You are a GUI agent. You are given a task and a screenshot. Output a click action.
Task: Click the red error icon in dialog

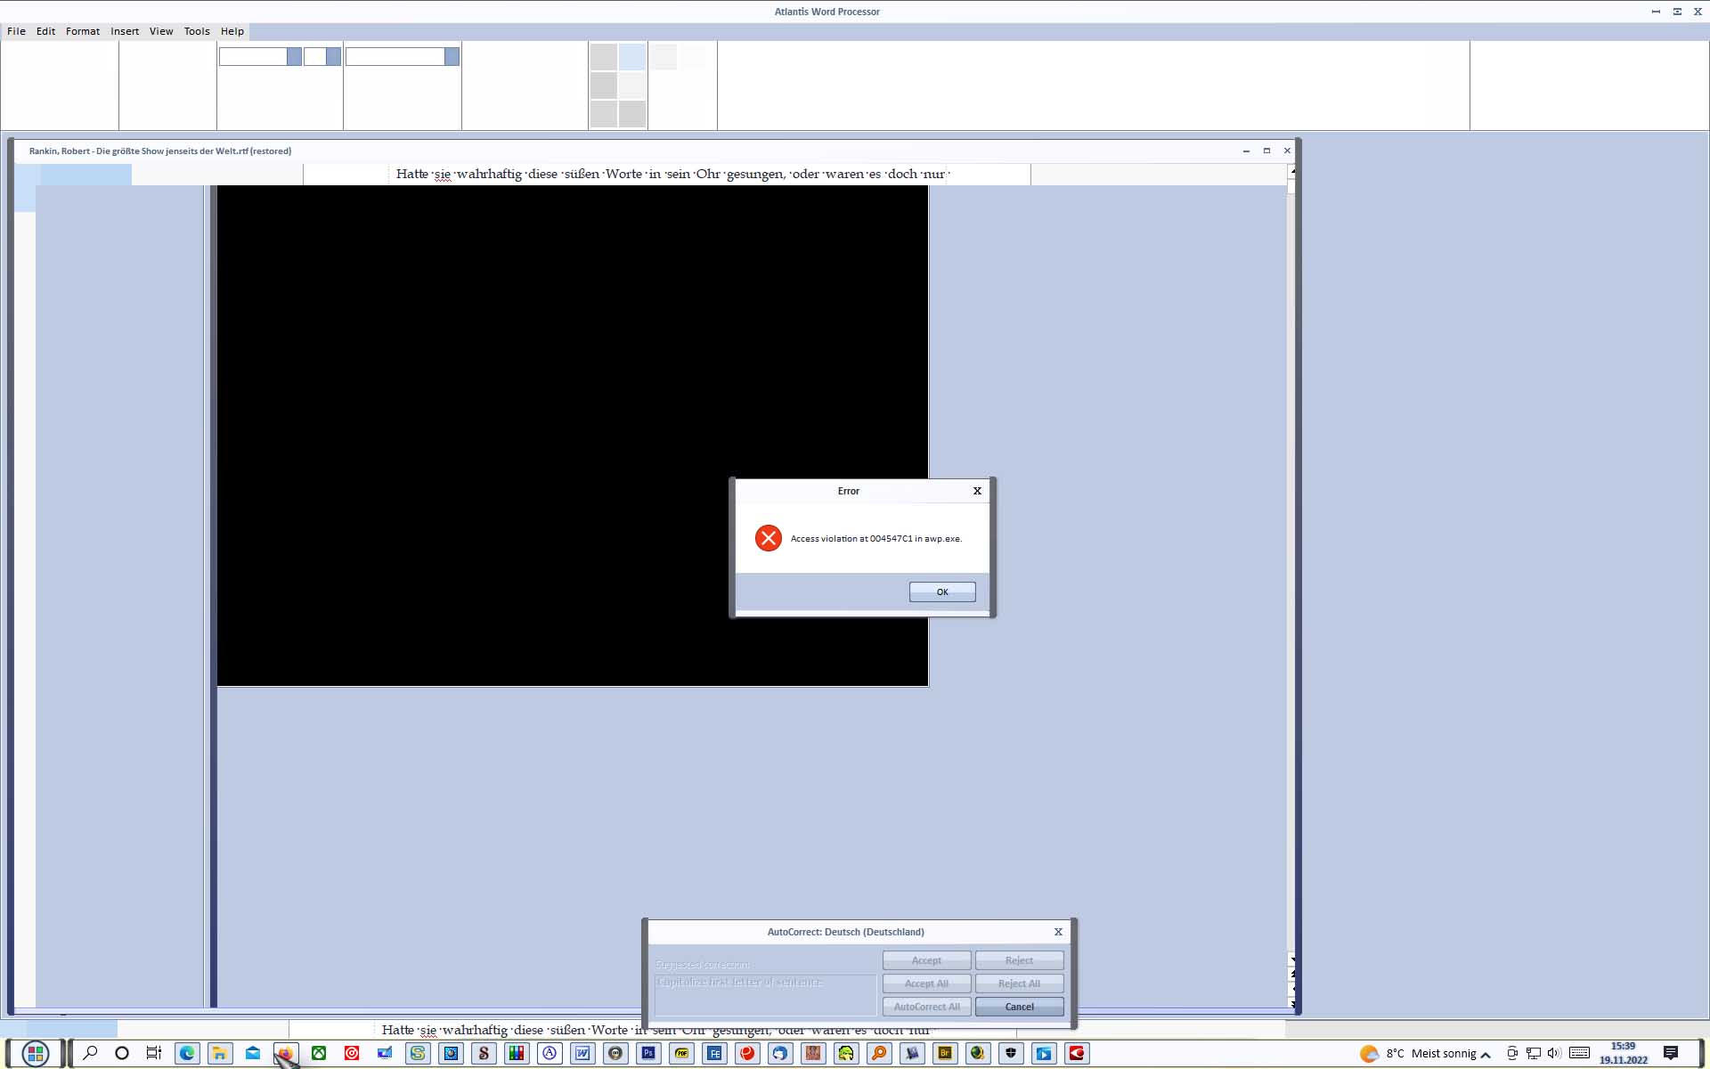[768, 538]
